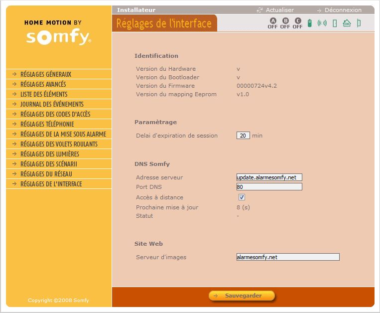This screenshot has height=313, width=380.
Task: Click the Adresse serveur input field
Action: coord(269,177)
